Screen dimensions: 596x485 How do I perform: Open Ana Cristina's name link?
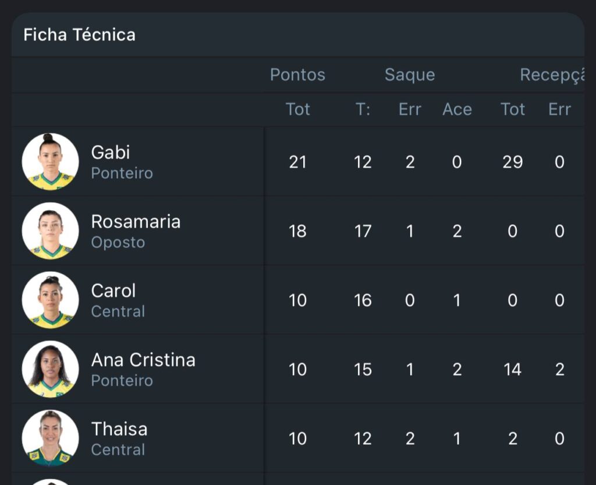pos(143,360)
